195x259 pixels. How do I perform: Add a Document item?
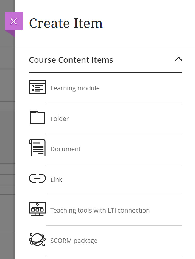pyautogui.click(x=65, y=149)
